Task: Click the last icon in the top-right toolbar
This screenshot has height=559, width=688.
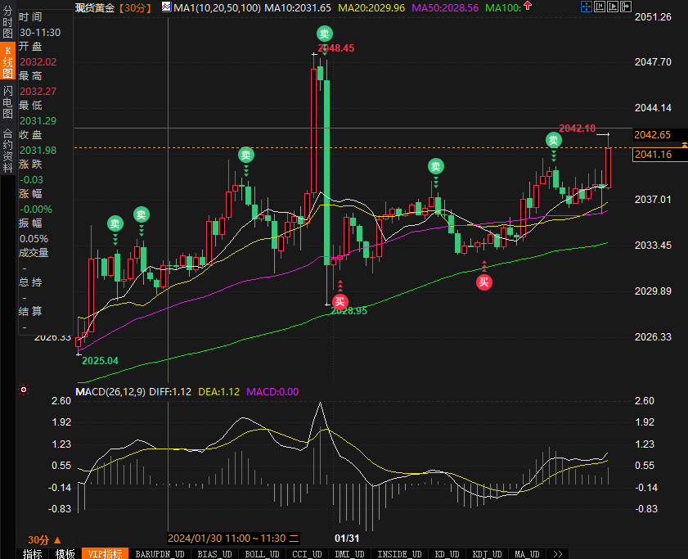Action: click(x=626, y=7)
